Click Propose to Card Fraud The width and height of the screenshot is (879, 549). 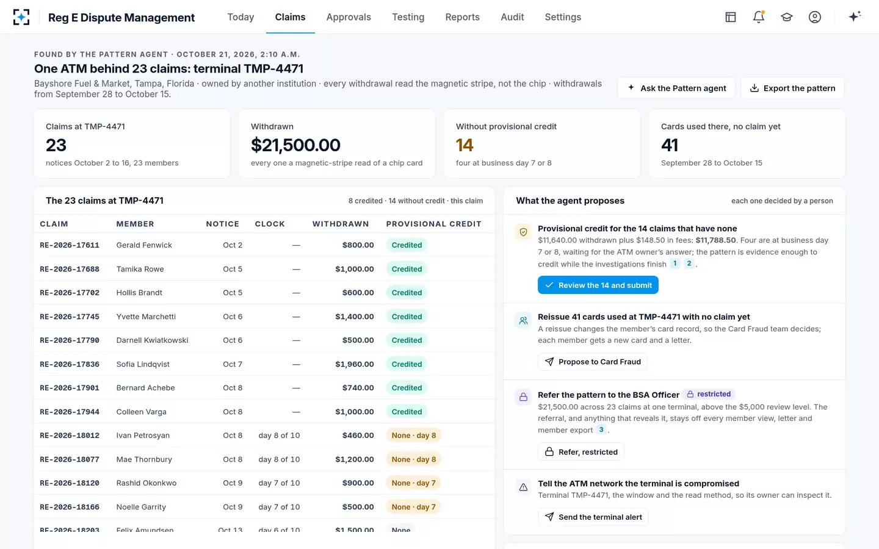point(593,362)
